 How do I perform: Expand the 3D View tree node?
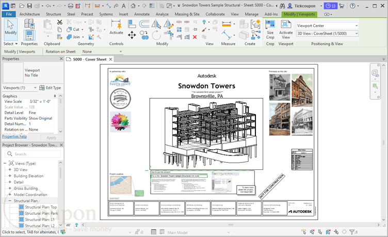(10, 170)
